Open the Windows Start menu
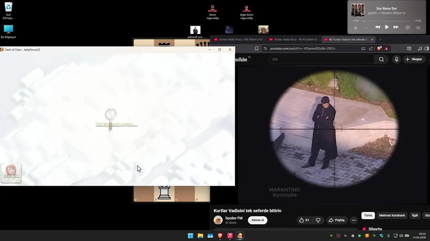The width and height of the screenshot is (430, 241). pos(190,236)
